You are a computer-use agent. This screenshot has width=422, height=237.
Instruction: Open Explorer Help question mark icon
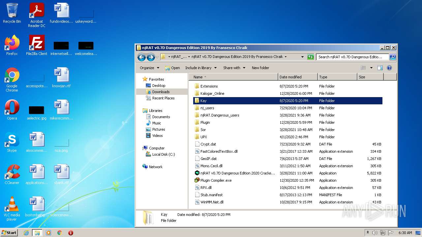[389, 68]
